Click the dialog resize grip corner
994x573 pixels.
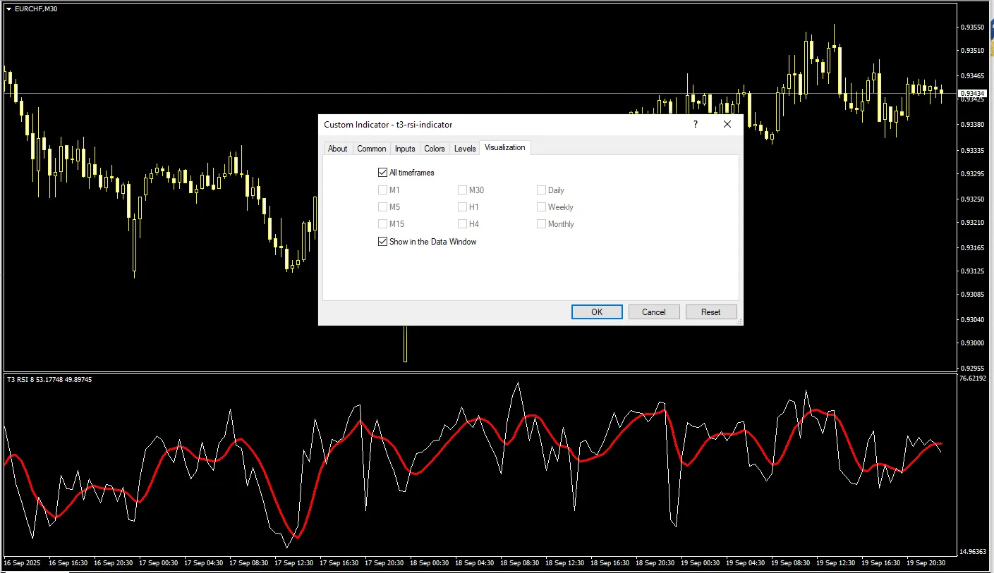(x=739, y=322)
